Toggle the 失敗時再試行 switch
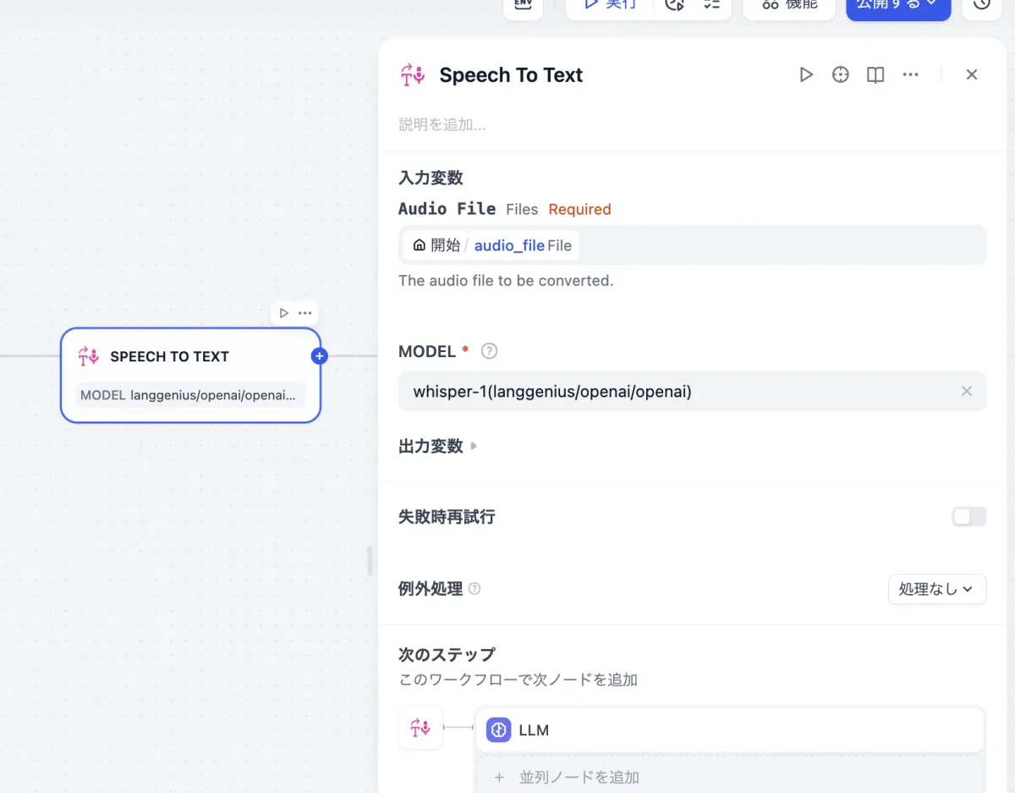This screenshot has height=793, width=1015. (x=968, y=516)
